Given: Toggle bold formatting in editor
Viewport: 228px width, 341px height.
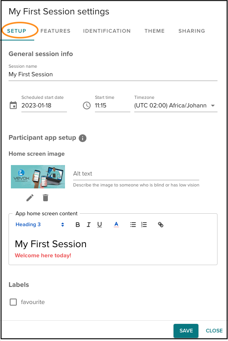Looking at the screenshot, I should pyautogui.click(x=77, y=225).
